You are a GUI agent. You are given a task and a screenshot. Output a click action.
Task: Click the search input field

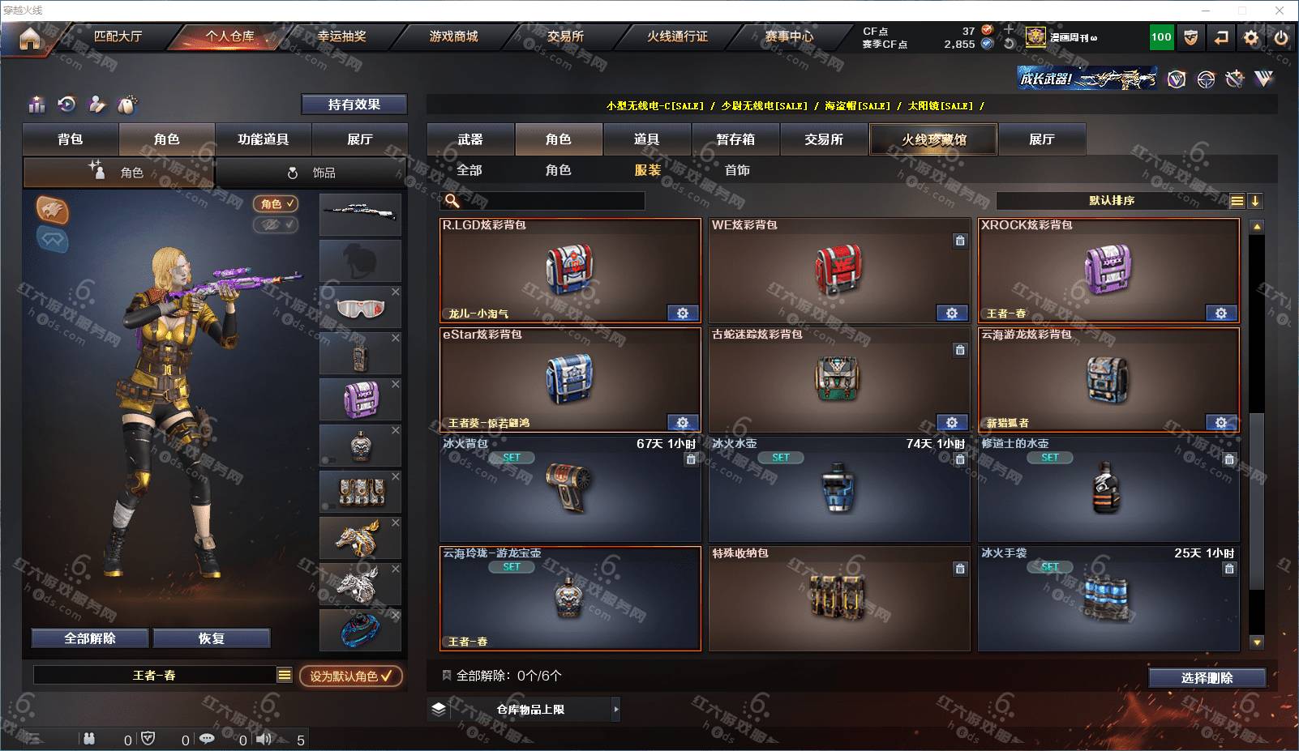543,201
